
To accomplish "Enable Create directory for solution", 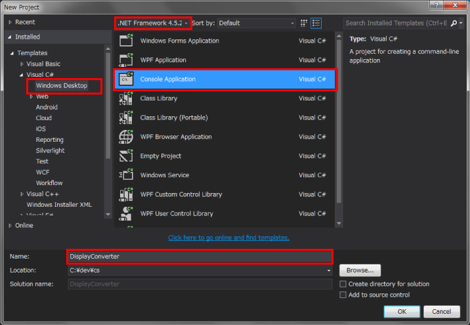I will [343, 284].
